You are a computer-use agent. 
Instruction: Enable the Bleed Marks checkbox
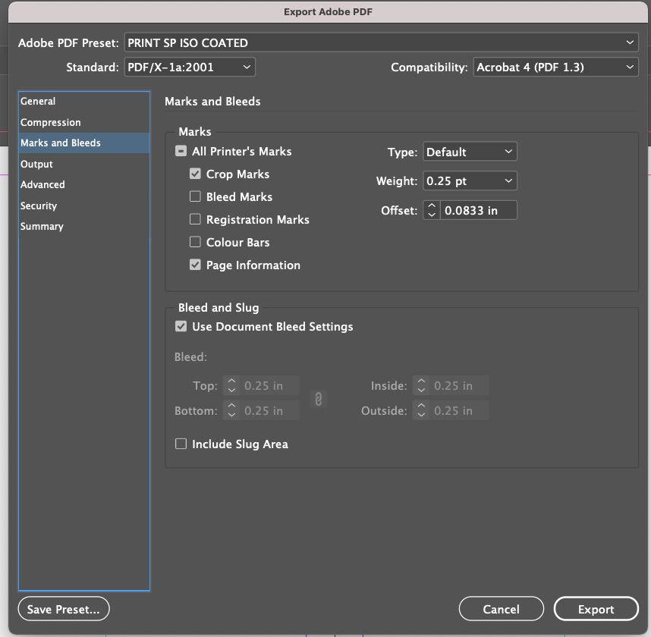(x=195, y=197)
